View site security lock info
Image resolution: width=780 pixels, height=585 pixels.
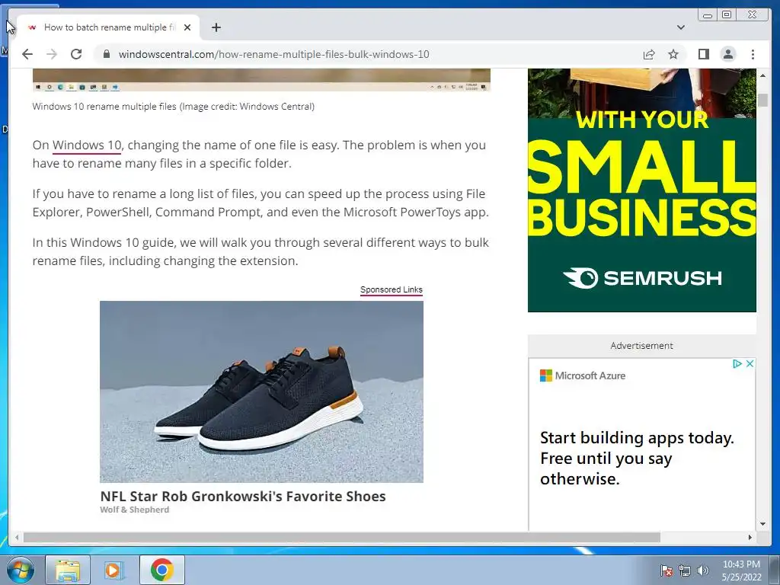point(107,54)
